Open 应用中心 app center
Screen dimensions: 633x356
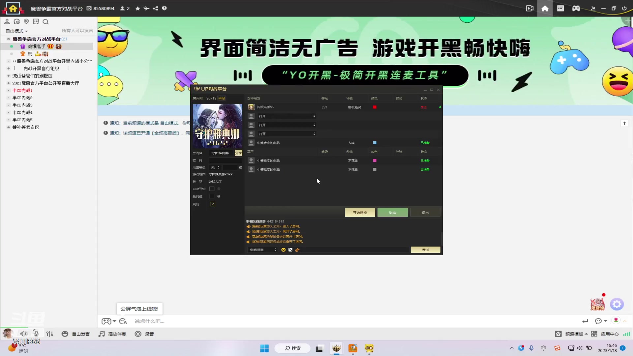point(605,334)
